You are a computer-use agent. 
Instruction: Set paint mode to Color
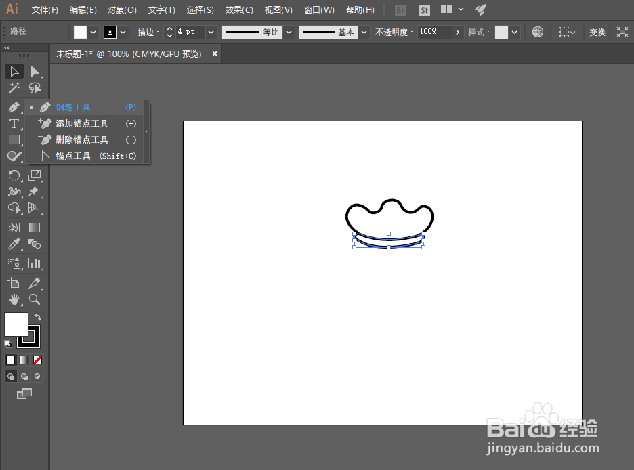pos(11,360)
